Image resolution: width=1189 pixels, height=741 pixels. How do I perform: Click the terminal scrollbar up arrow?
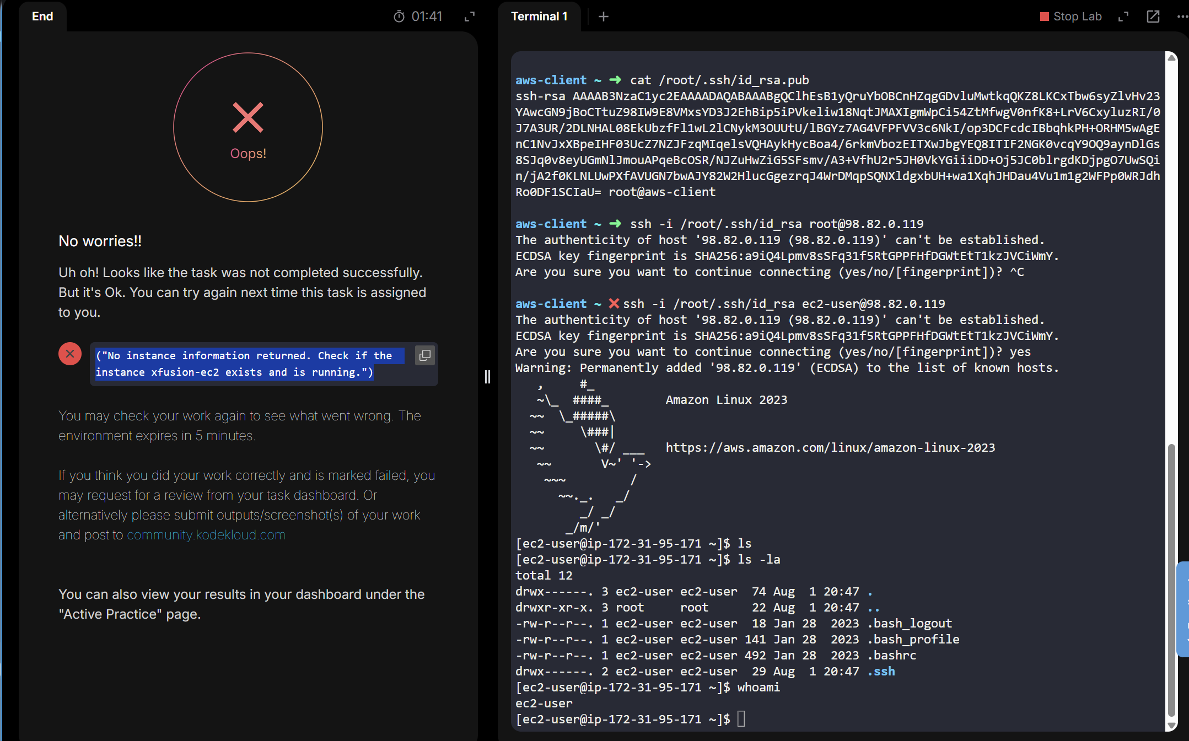click(1172, 58)
